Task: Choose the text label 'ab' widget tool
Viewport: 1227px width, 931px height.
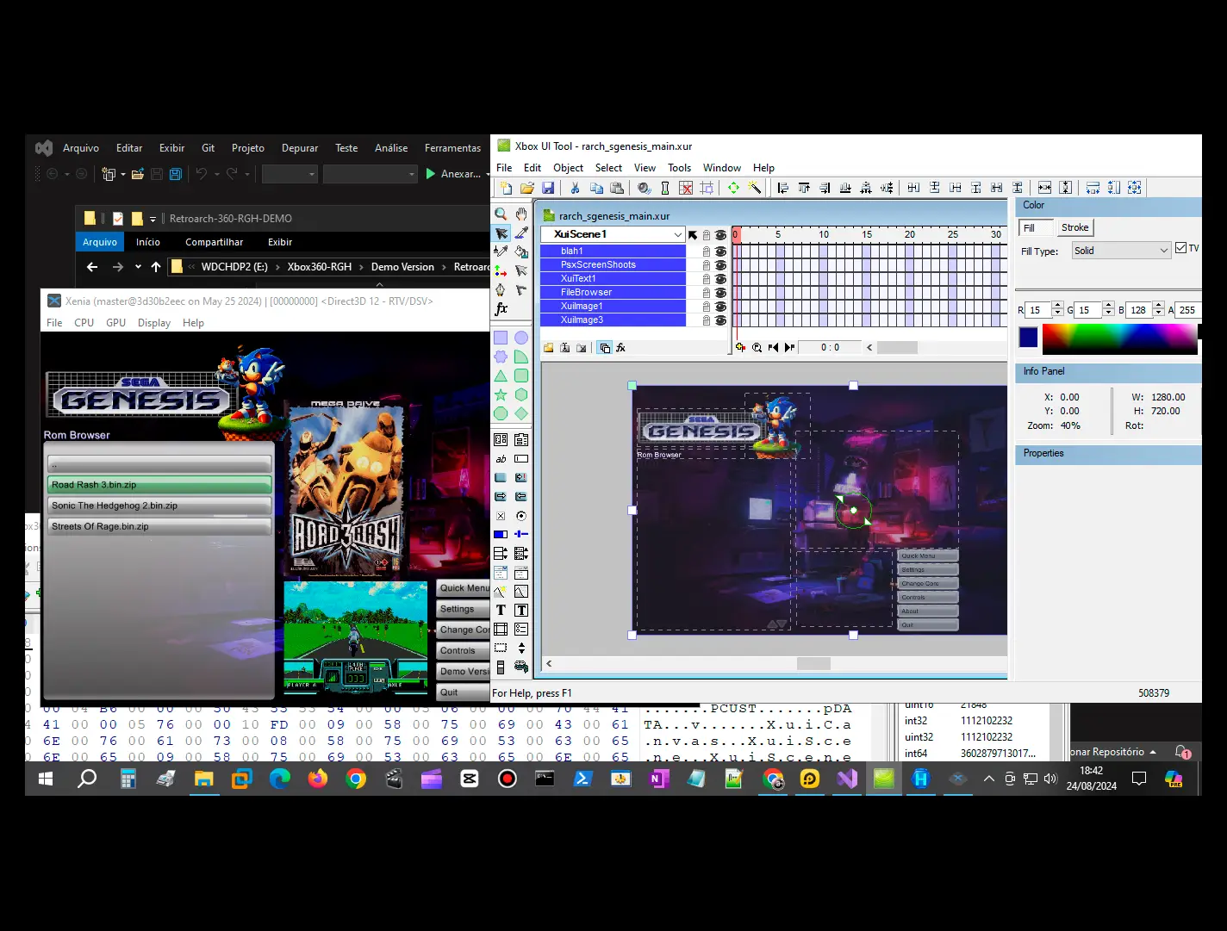Action: 500,458
